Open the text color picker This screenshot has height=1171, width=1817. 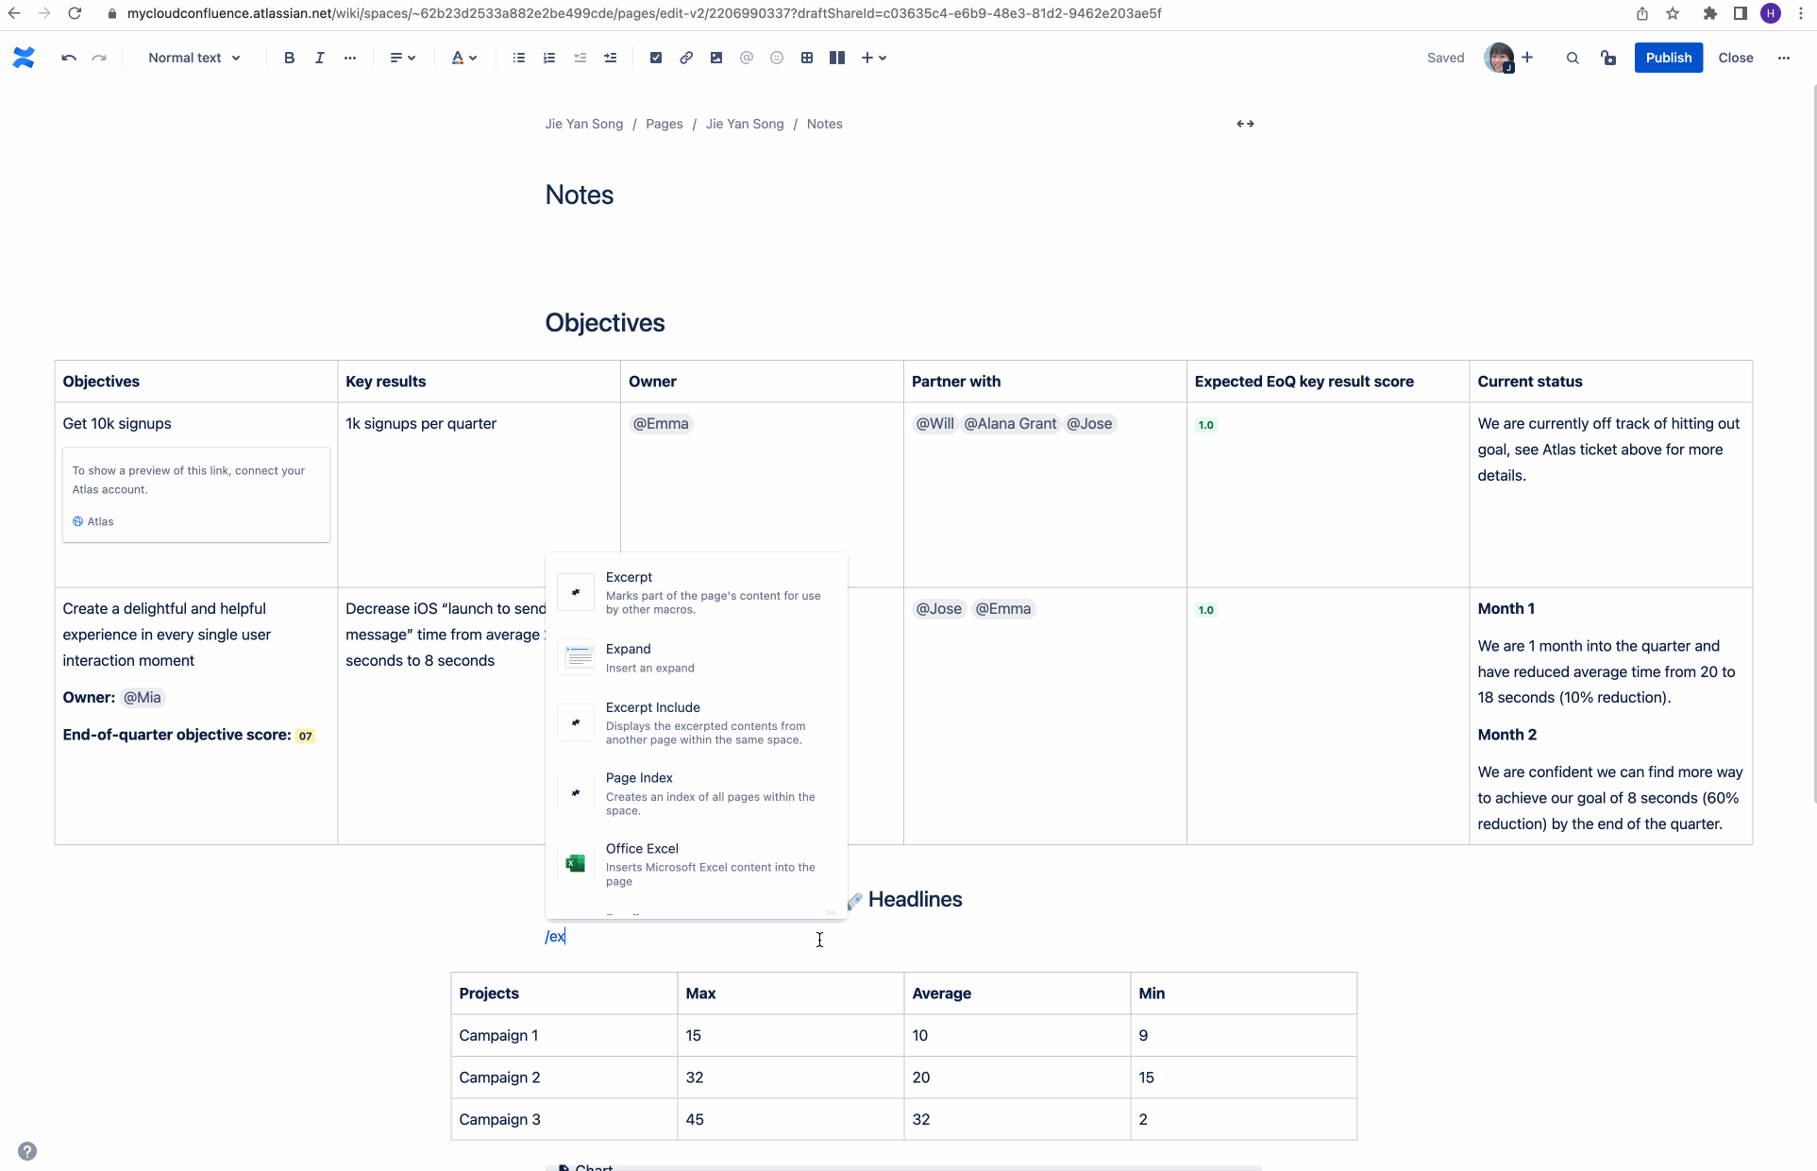point(463,58)
